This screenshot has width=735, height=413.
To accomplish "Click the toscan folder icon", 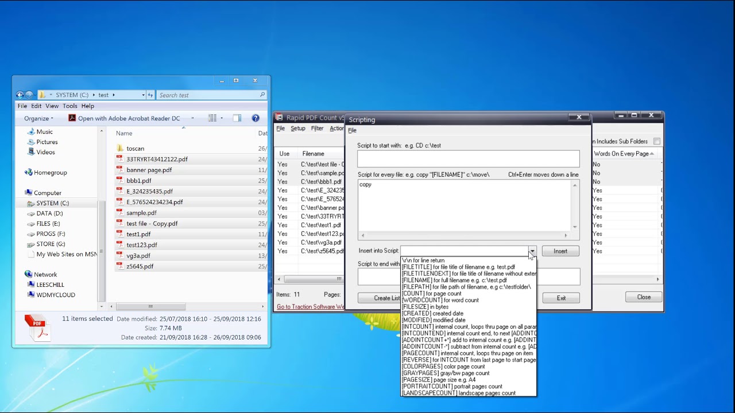I will (120, 149).
